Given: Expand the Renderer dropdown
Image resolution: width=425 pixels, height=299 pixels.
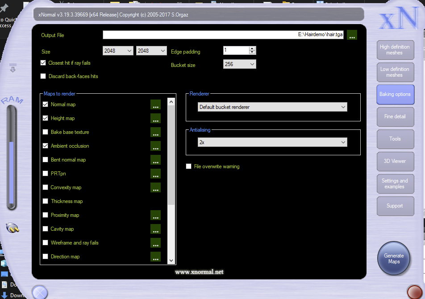Looking at the screenshot, I should point(272,107).
